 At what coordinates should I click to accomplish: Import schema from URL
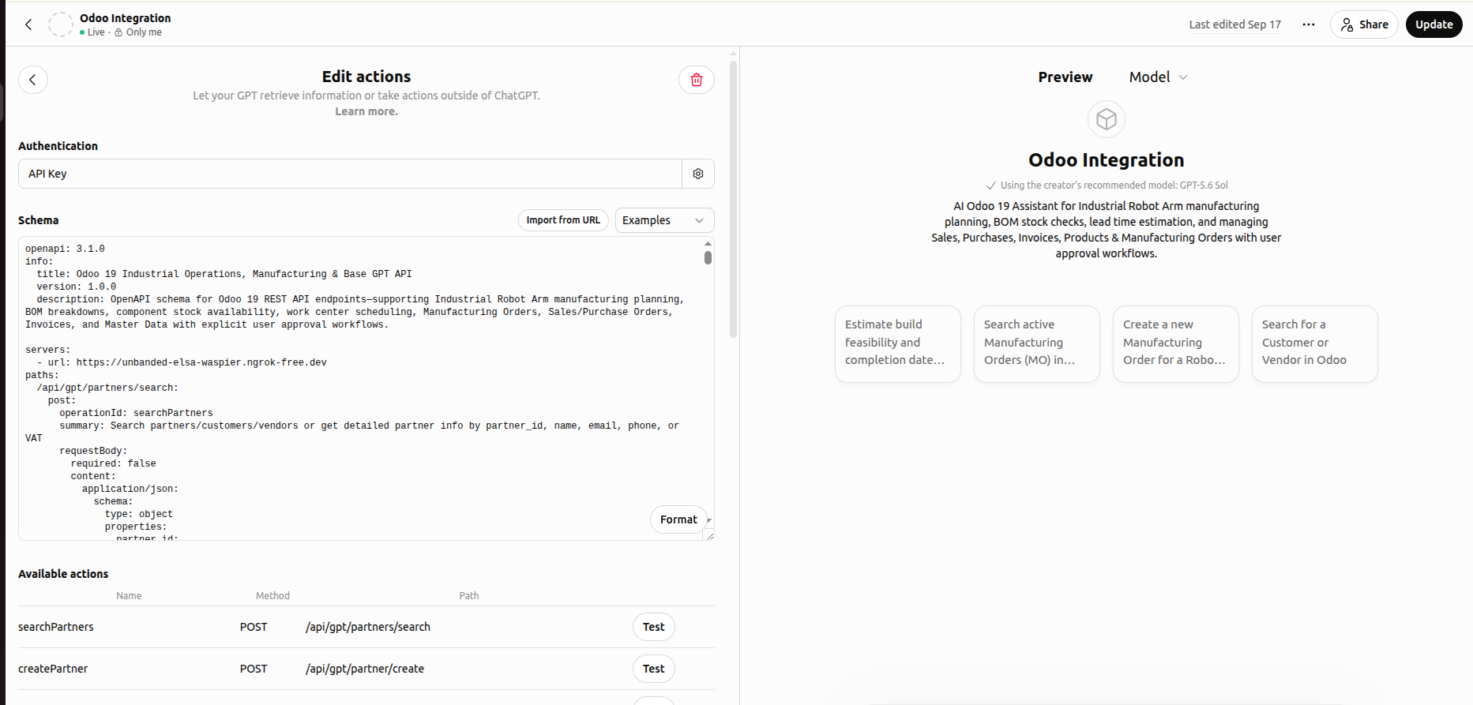click(x=563, y=220)
